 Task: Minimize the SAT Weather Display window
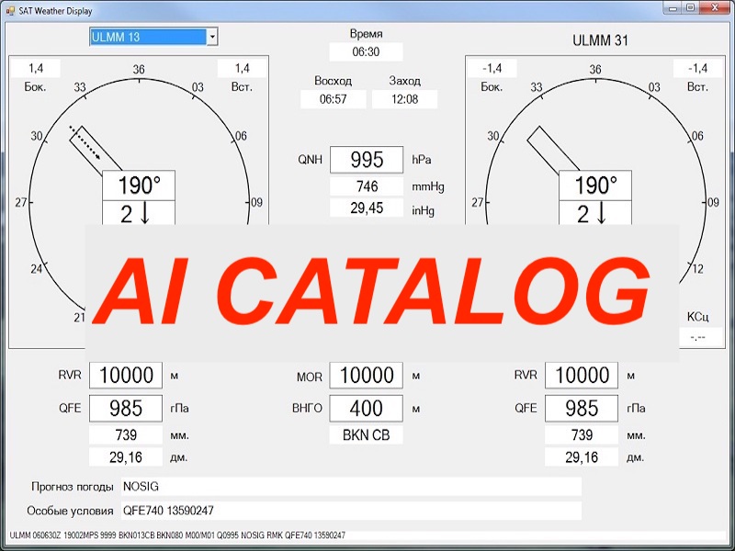(673, 7)
